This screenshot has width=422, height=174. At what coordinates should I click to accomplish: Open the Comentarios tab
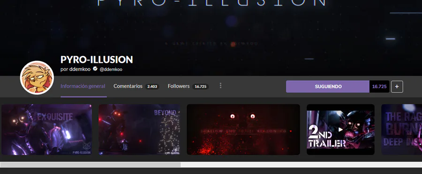[128, 86]
